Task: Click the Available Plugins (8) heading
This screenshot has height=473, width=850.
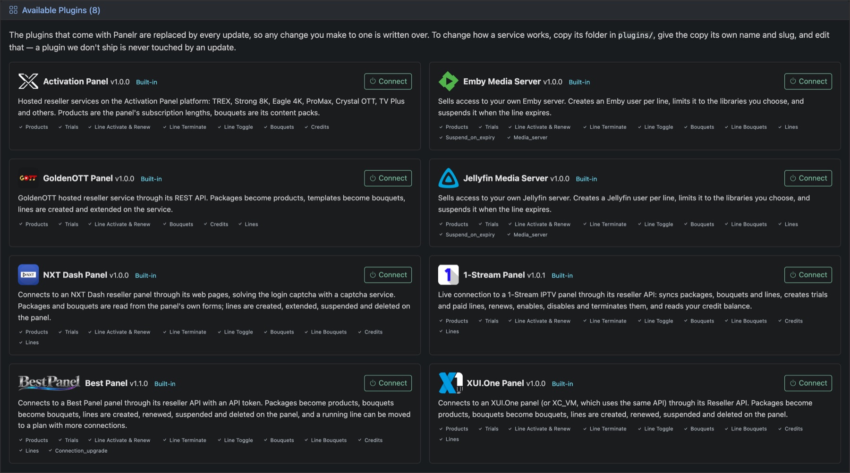Action: point(61,10)
